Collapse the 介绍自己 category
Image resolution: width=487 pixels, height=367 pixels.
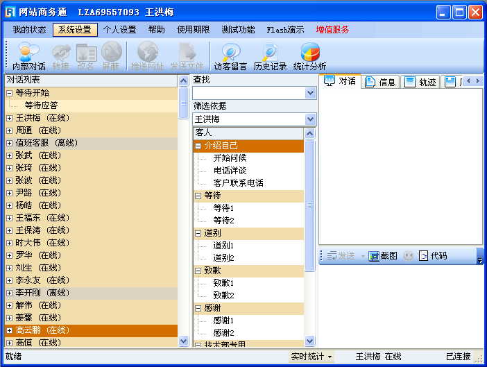pos(199,146)
